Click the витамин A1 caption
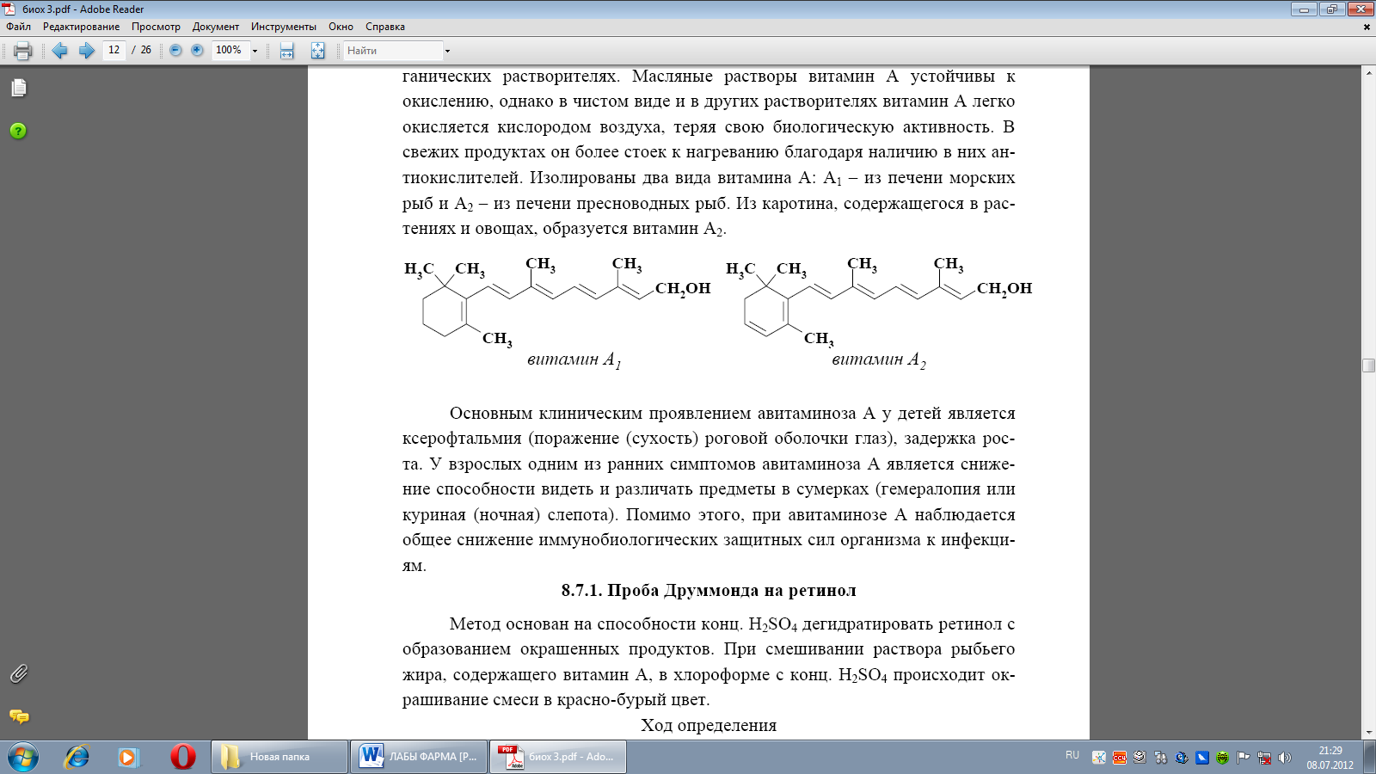1376x774 pixels. tap(574, 359)
